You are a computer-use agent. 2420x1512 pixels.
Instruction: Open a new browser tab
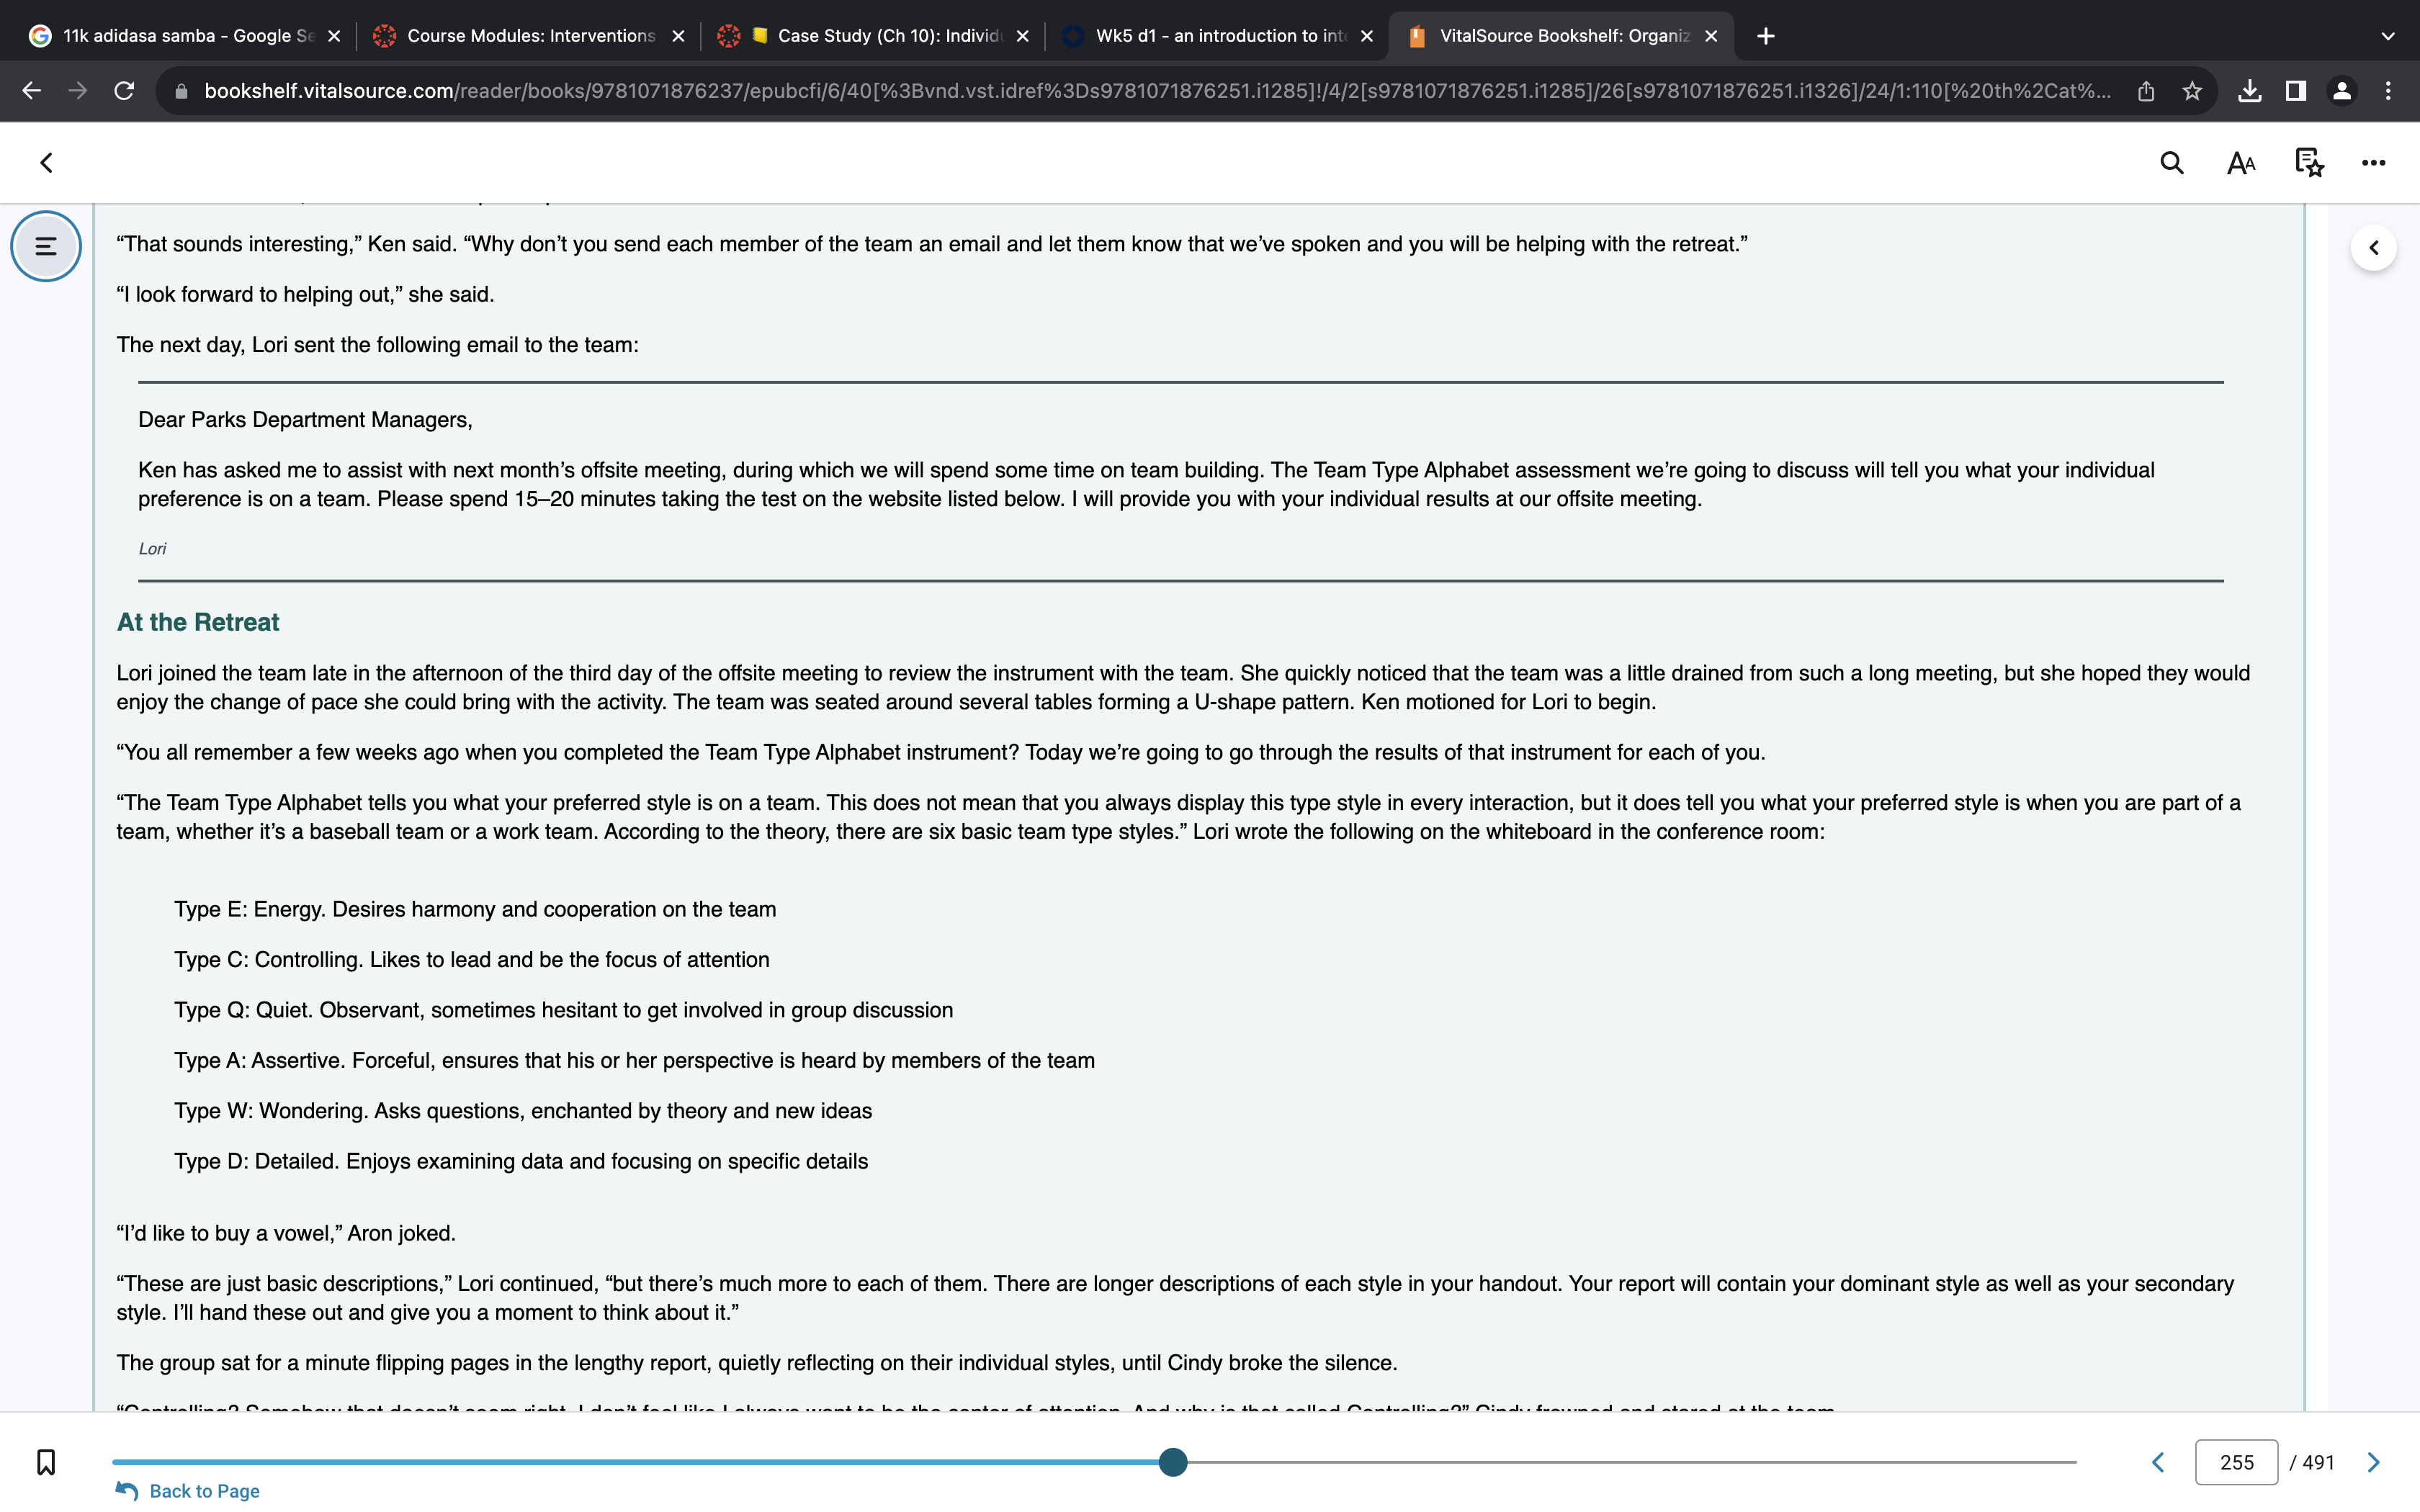click(x=1766, y=36)
